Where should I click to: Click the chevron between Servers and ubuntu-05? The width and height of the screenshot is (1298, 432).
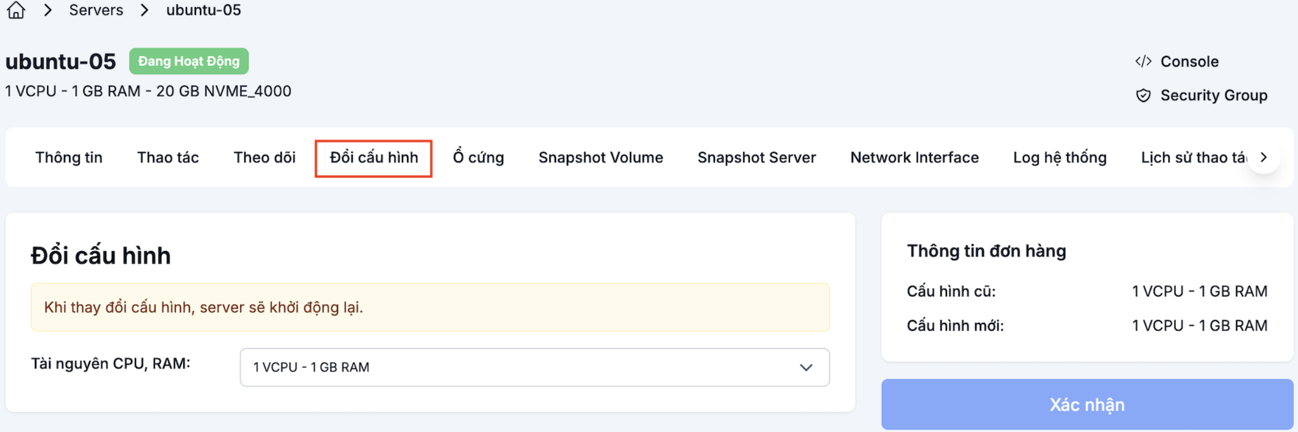point(144,10)
